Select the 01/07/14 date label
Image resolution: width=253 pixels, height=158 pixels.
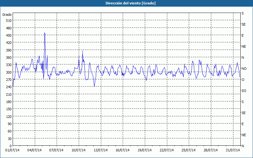point(13,150)
